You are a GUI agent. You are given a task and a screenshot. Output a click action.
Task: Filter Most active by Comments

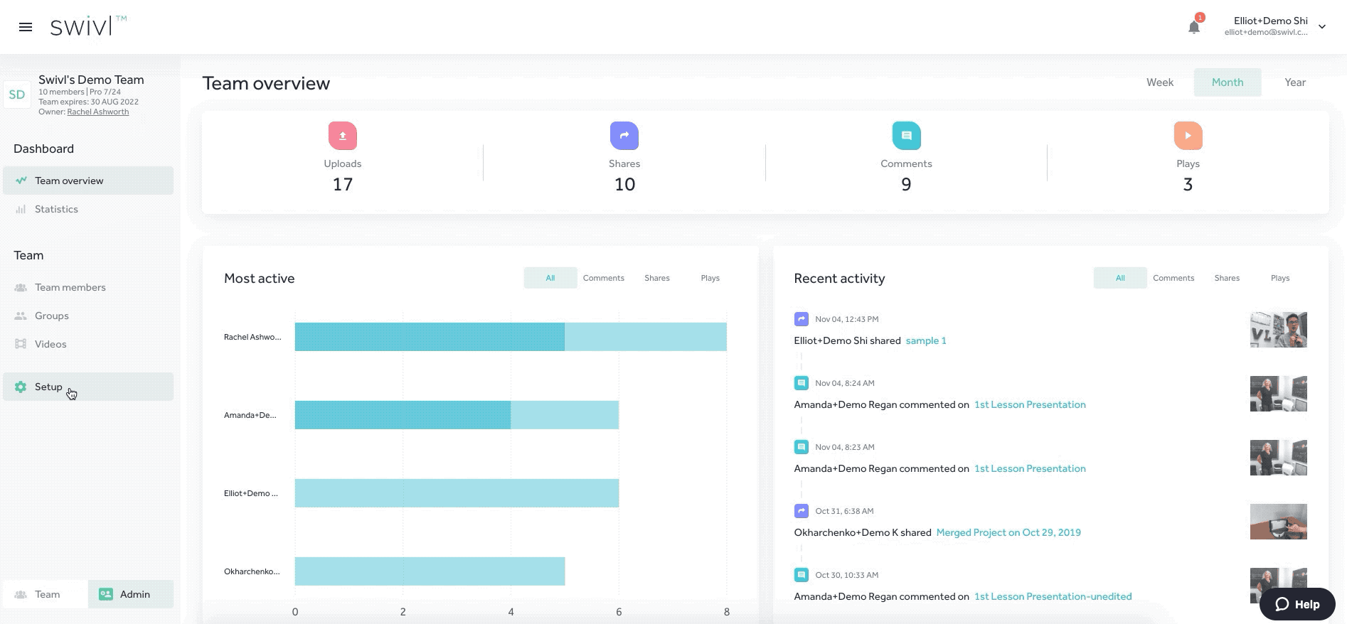pos(603,278)
